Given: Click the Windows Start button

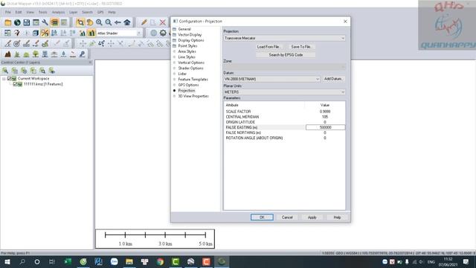Looking at the screenshot, I should pos(7,261).
